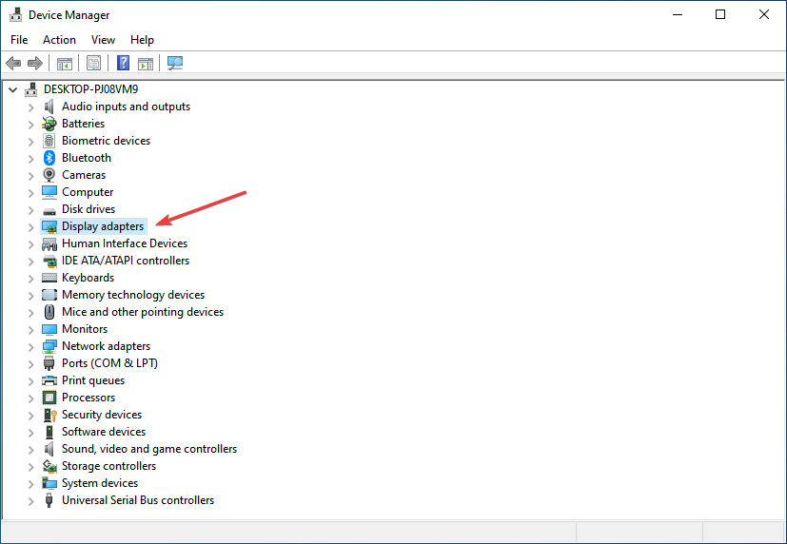This screenshot has width=787, height=544.
Task: Select the Biometric devices label
Action: point(106,141)
